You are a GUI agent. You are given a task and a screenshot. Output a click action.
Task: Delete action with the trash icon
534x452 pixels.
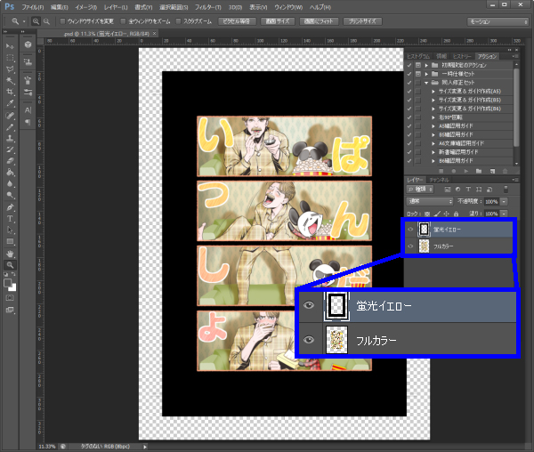click(x=505, y=171)
